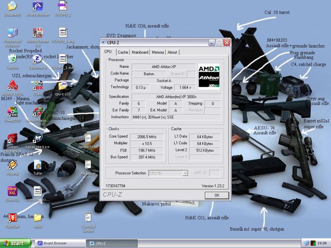Select the Jammed's list text file

point(88,138)
